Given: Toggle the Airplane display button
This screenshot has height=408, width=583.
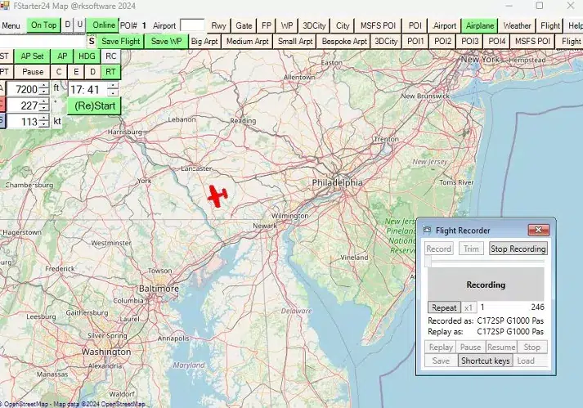Looking at the screenshot, I should point(479,25).
